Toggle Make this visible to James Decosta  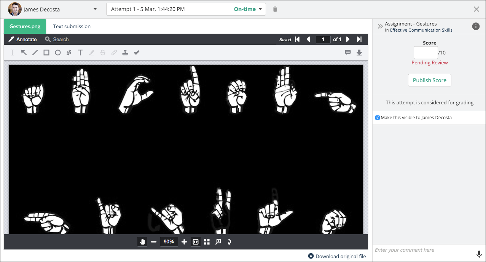coord(378,118)
